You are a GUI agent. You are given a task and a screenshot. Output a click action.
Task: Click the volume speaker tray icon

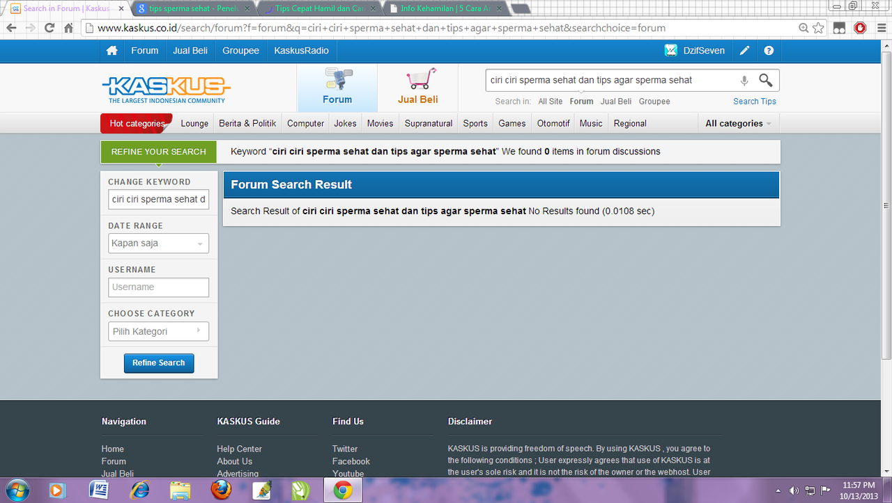pyautogui.click(x=794, y=490)
